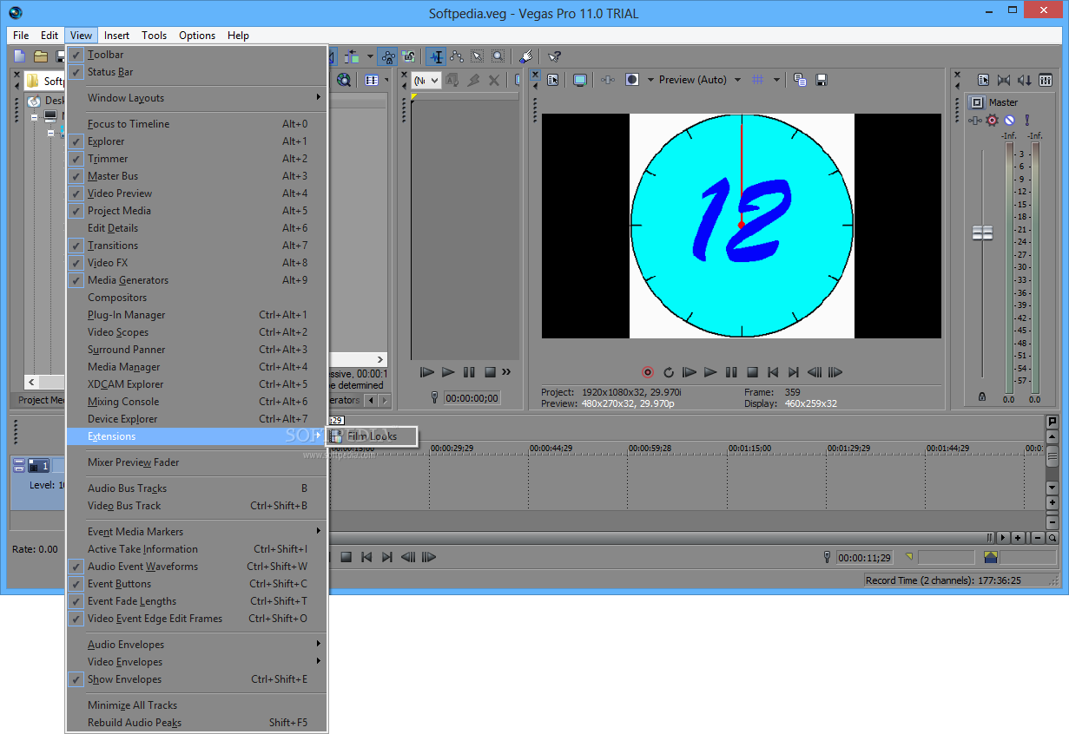Image resolution: width=1069 pixels, height=734 pixels.
Task: Click the Master automation settings gear icon
Action: coord(993,121)
